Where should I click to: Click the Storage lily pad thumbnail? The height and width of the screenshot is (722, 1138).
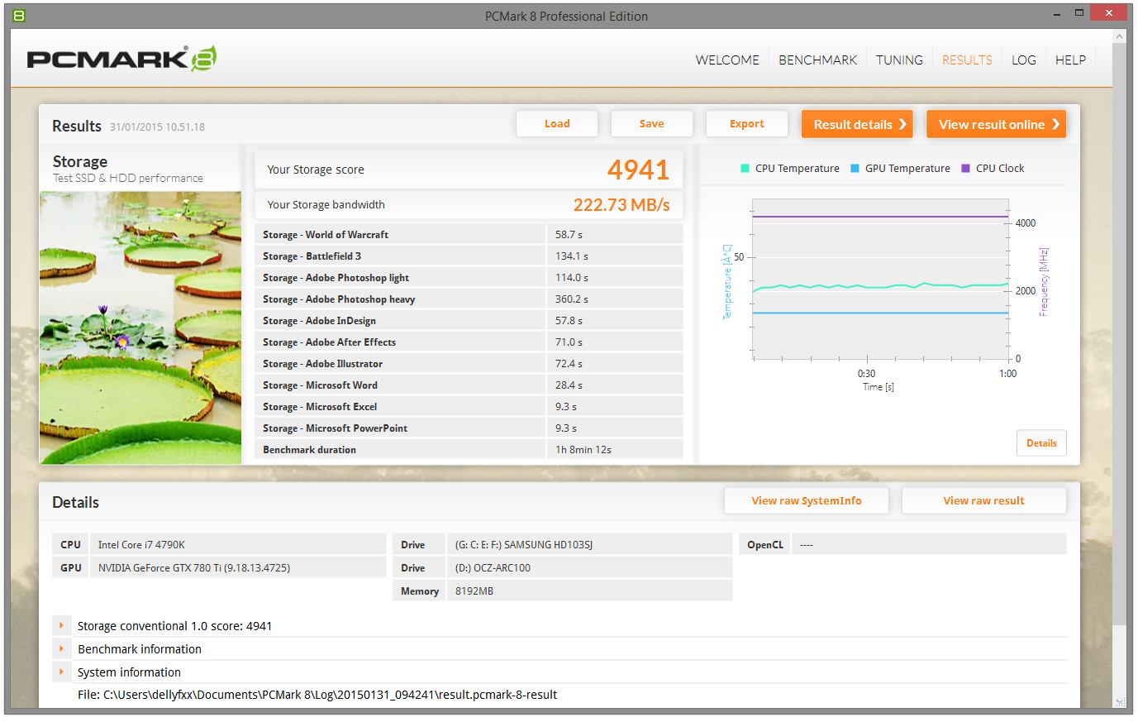click(140, 328)
